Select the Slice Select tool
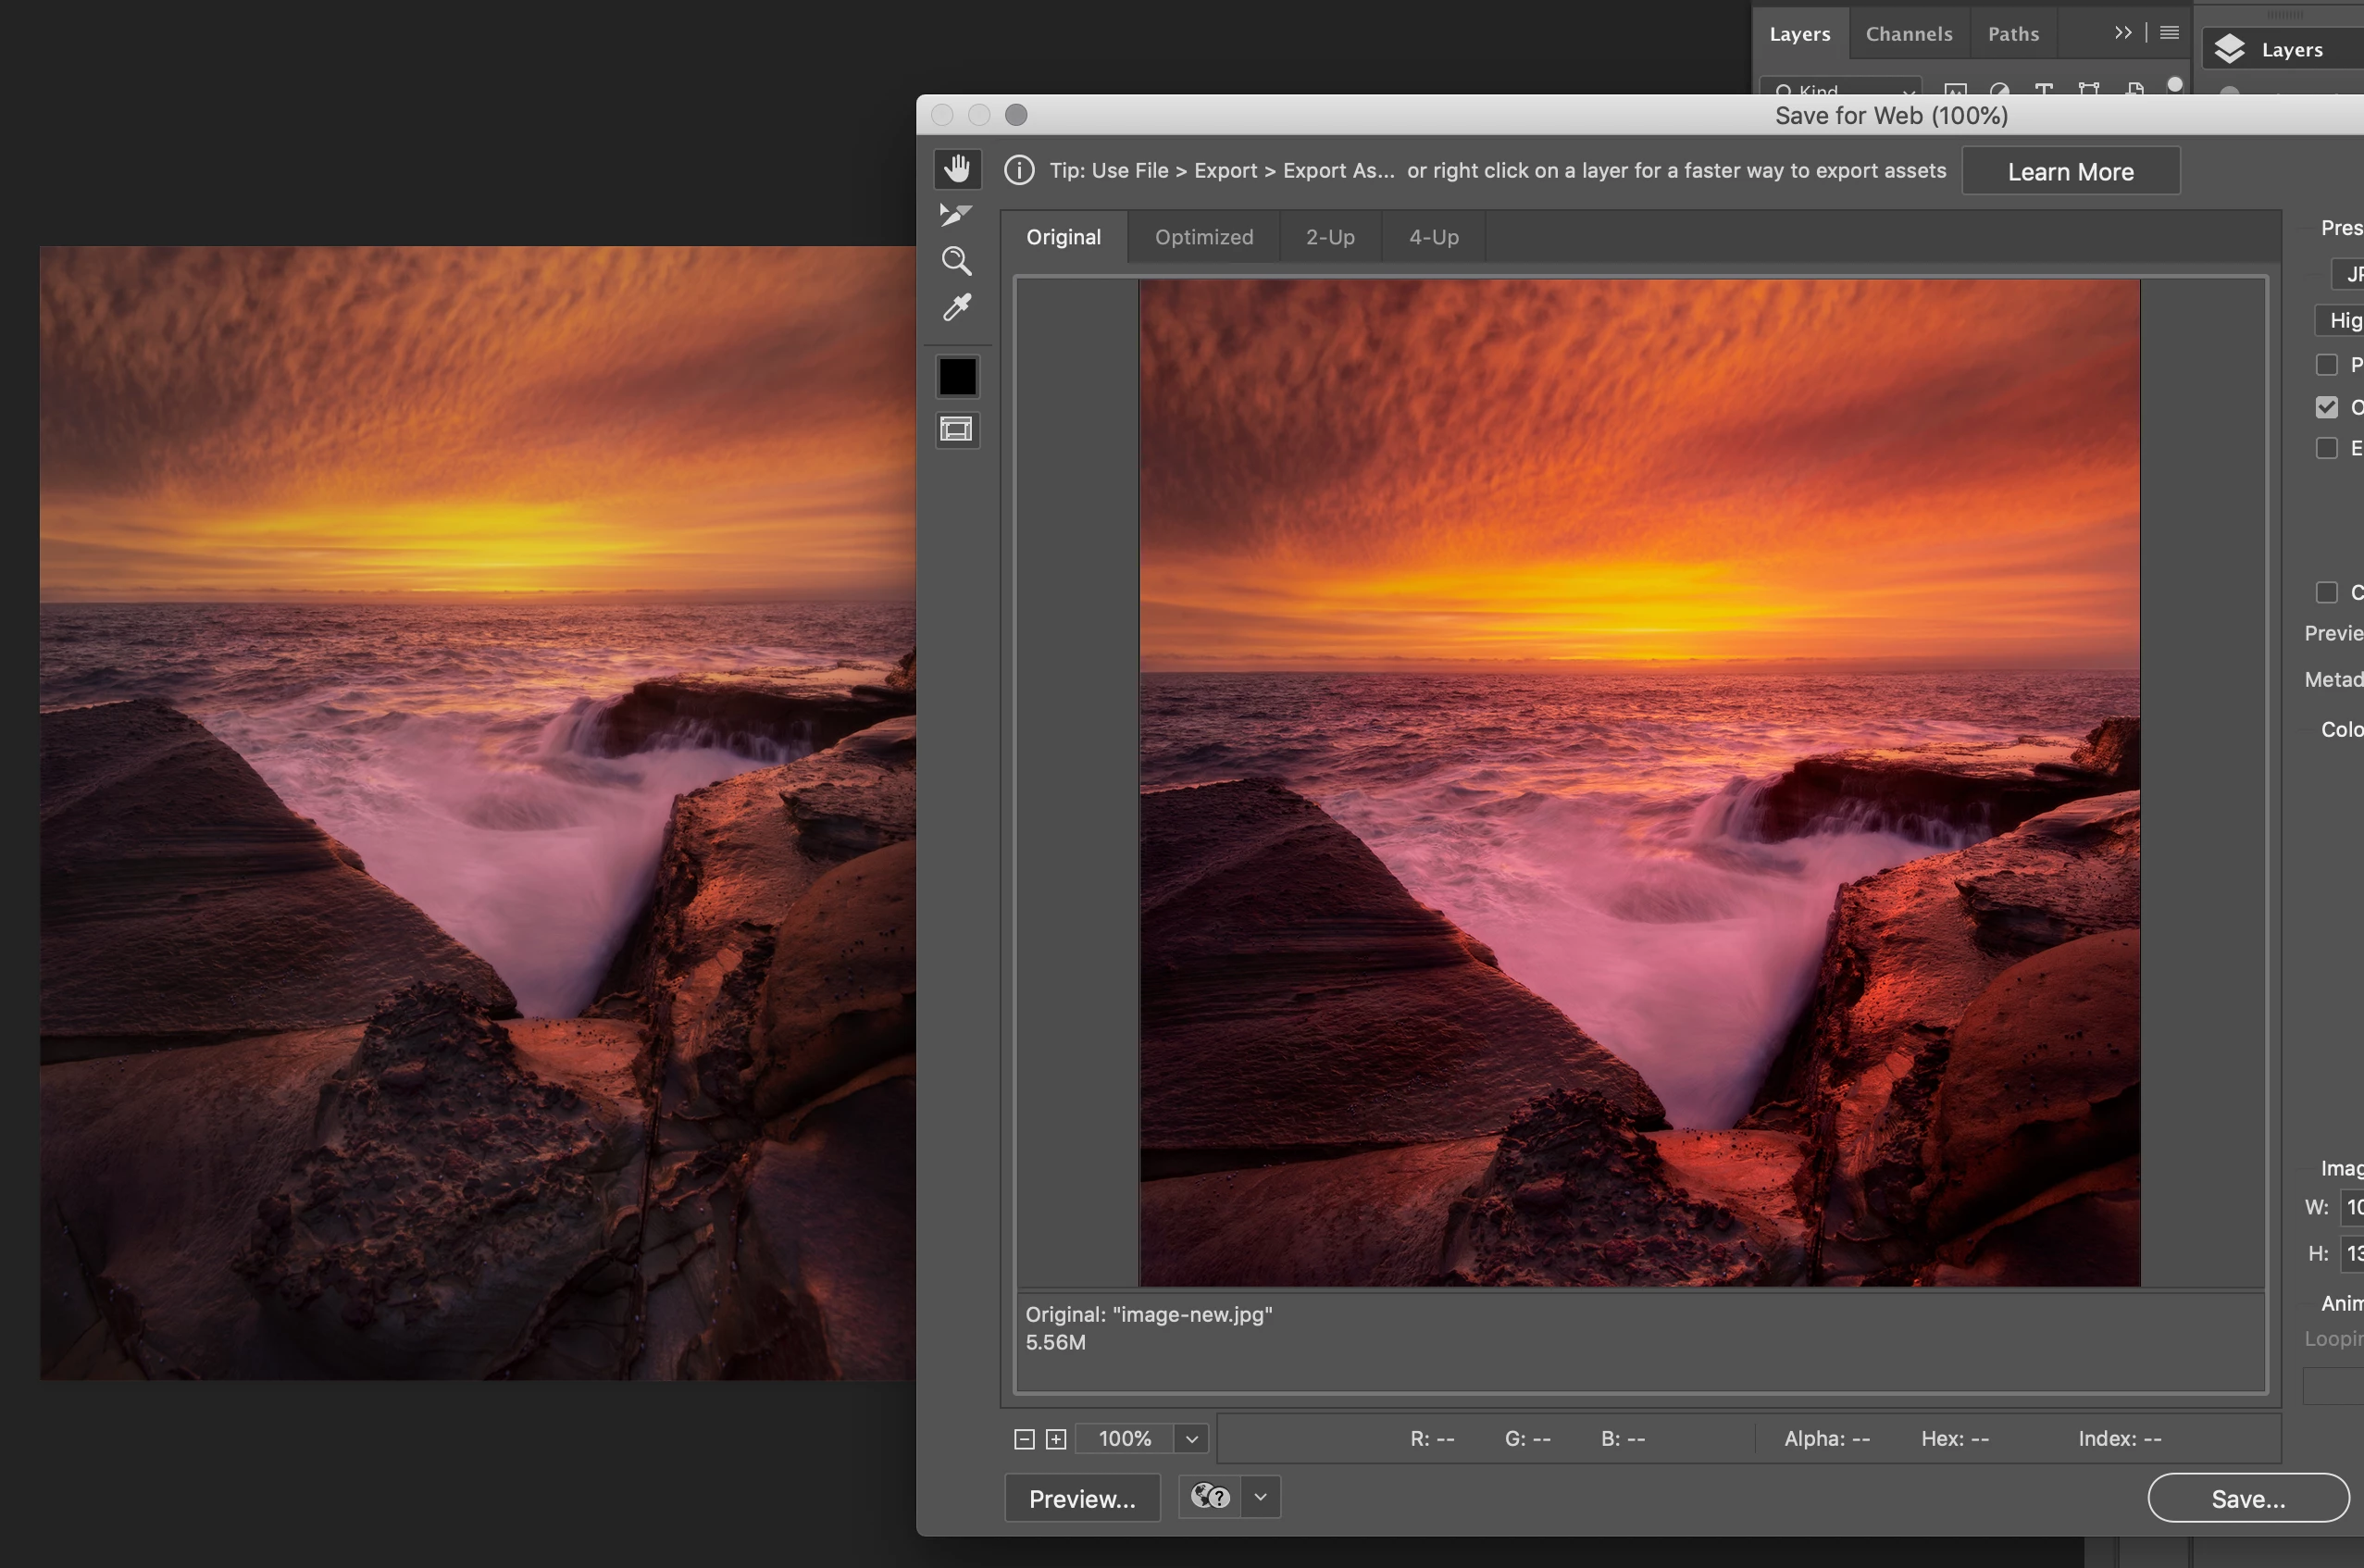Viewport: 2364px width, 1568px height. [955, 214]
